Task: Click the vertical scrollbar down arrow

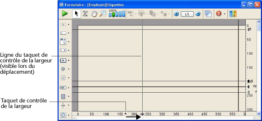Action: coord(258,113)
